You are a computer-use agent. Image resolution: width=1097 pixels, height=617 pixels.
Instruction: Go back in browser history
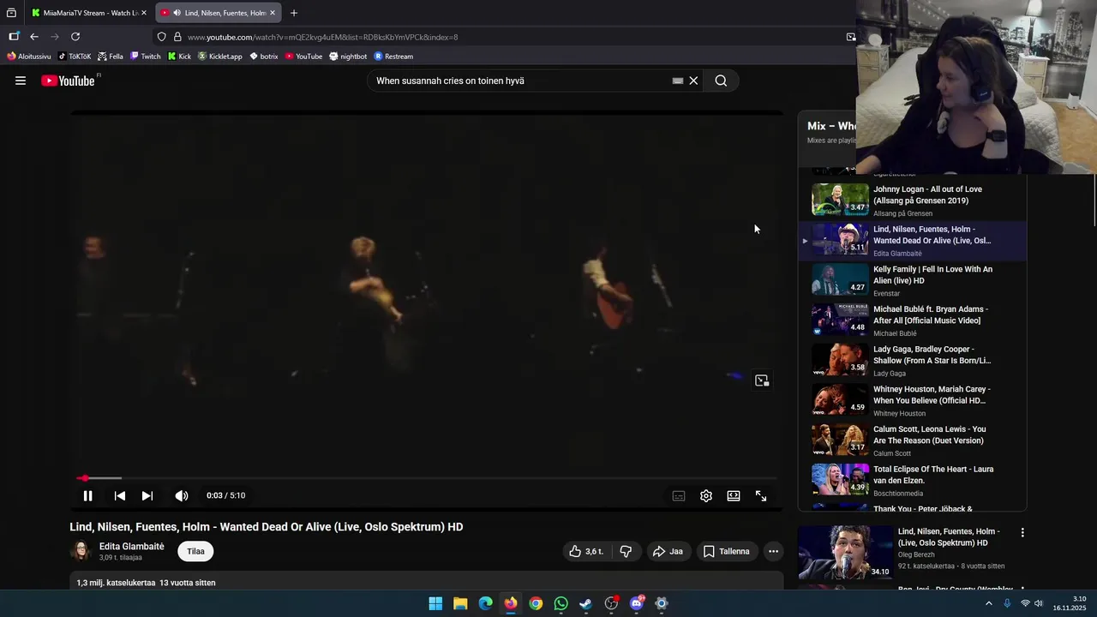coord(34,37)
